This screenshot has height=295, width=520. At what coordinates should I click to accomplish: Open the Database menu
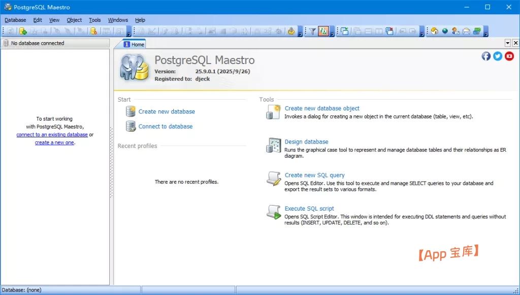[15, 20]
